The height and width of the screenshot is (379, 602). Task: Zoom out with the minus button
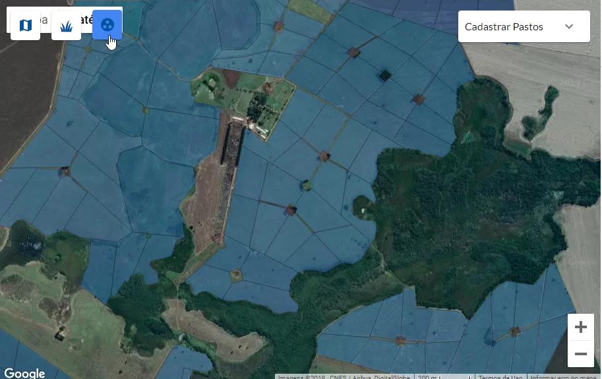point(580,354)
